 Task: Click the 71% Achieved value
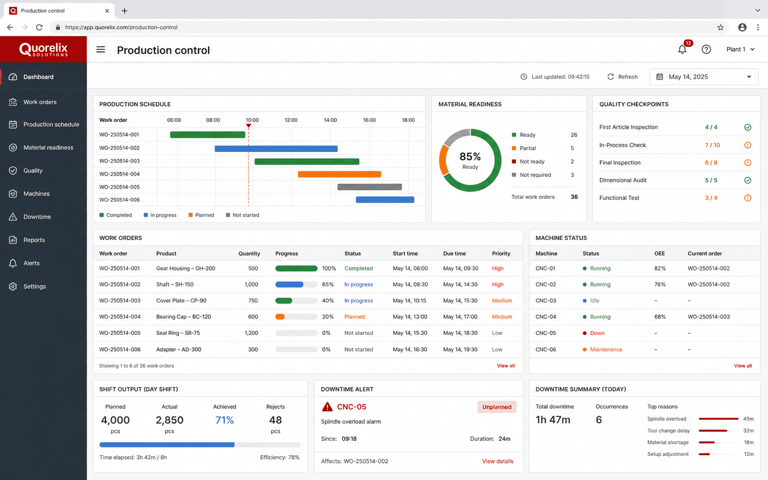224,420
